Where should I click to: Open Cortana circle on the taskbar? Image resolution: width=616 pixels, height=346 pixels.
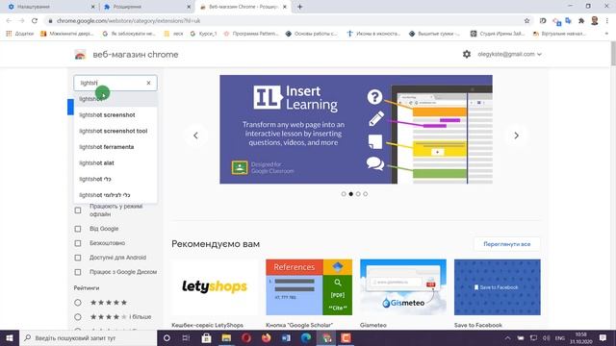click(167, 337)
